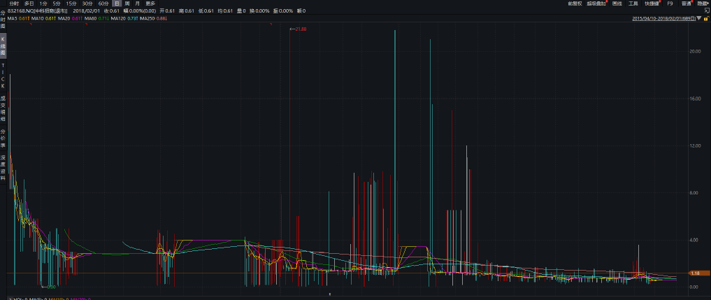This screenshot has width=711, height=300.
Task: Click the lock icon beside date range
Action: 706,19
